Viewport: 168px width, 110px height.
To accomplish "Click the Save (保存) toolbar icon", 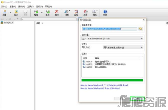I will 25,13.
